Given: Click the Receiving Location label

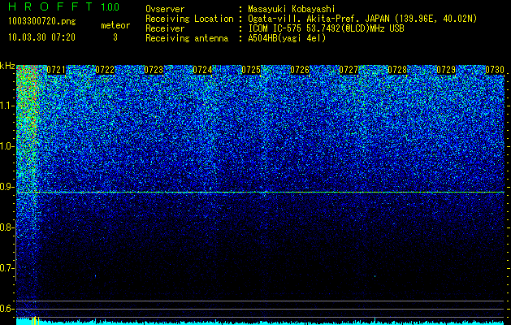Looking at the screenshot, I should (x=189, y=19).
